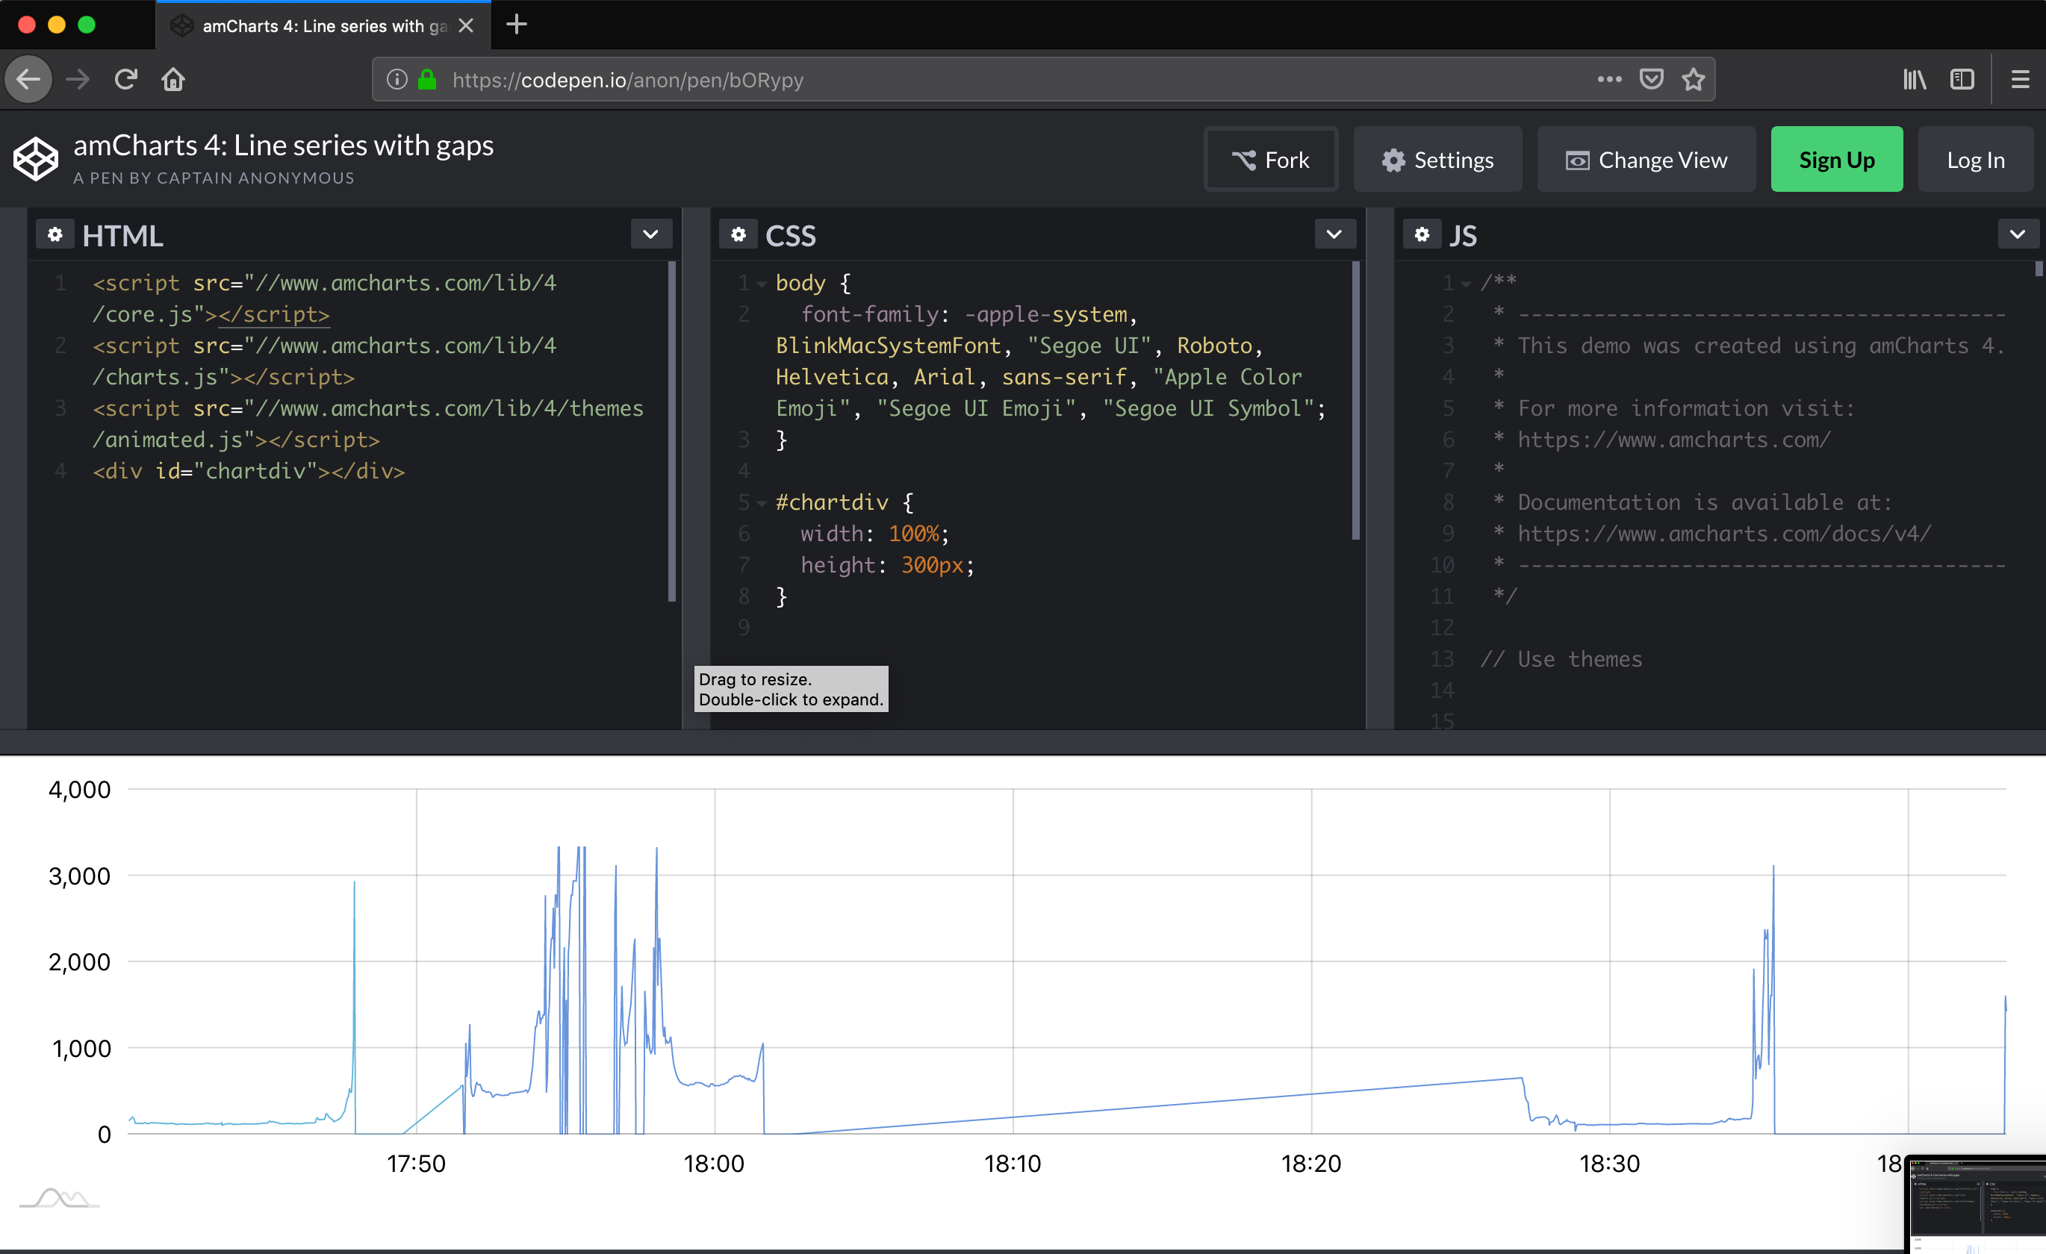Bookmark this page with the star icon
The image size is (2046, 1254).
(x=1694, y=79)
